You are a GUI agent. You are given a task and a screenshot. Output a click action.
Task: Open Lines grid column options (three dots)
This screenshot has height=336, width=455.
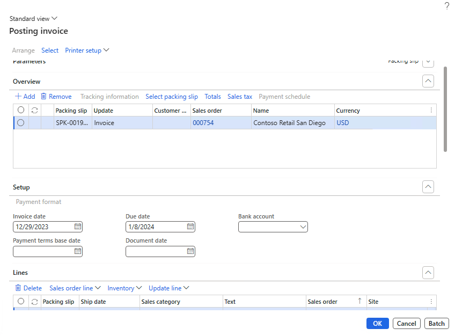pos(431,302)
